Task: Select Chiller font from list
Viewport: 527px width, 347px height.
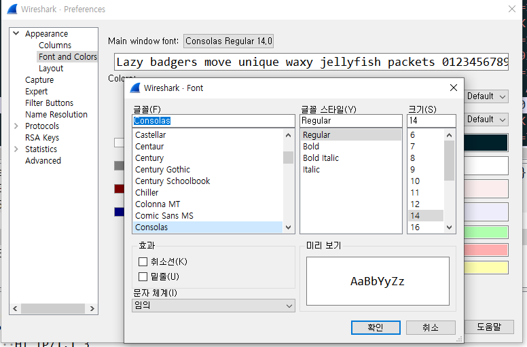Action: (x=208, y=192)
